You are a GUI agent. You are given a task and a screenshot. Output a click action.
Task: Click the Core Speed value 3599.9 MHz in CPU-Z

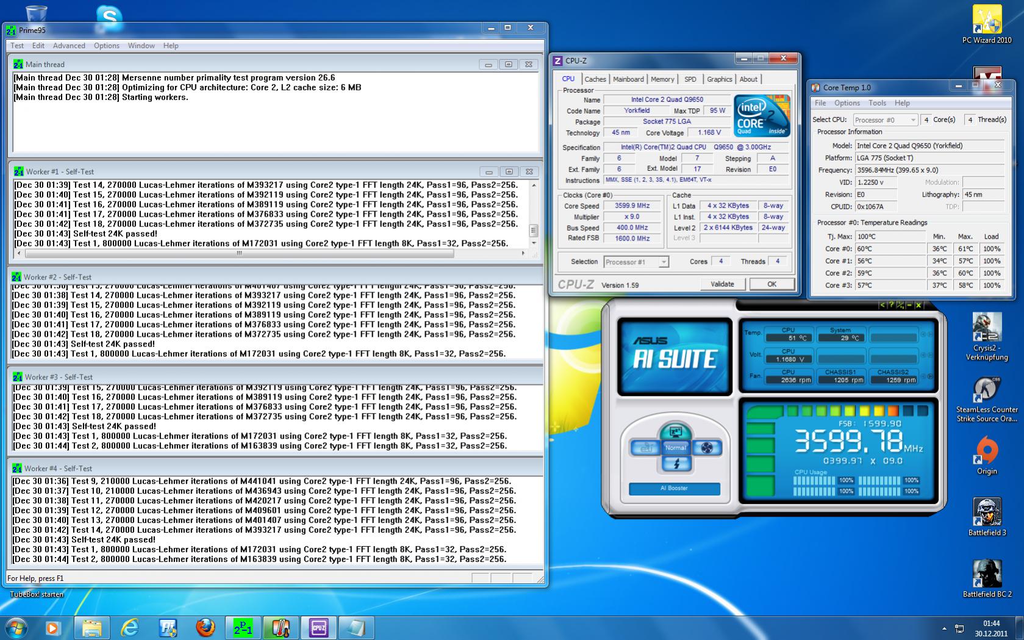pyautogui.click(x=632, y=206)
